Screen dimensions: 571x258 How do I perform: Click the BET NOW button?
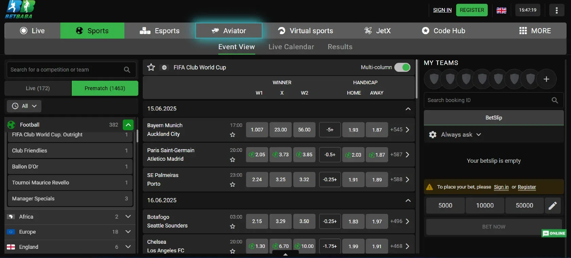(x=494, y=227)
